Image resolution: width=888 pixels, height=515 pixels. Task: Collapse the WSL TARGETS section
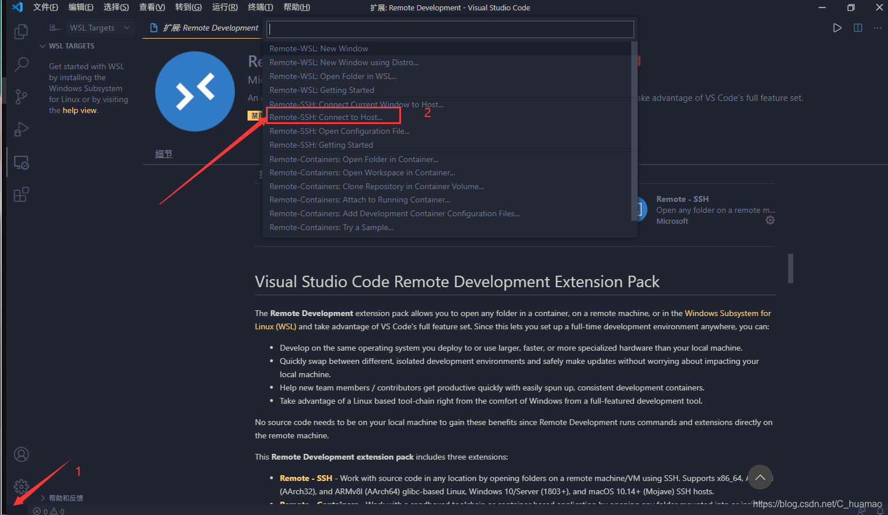pyautogui.click(x=72, y=46)
